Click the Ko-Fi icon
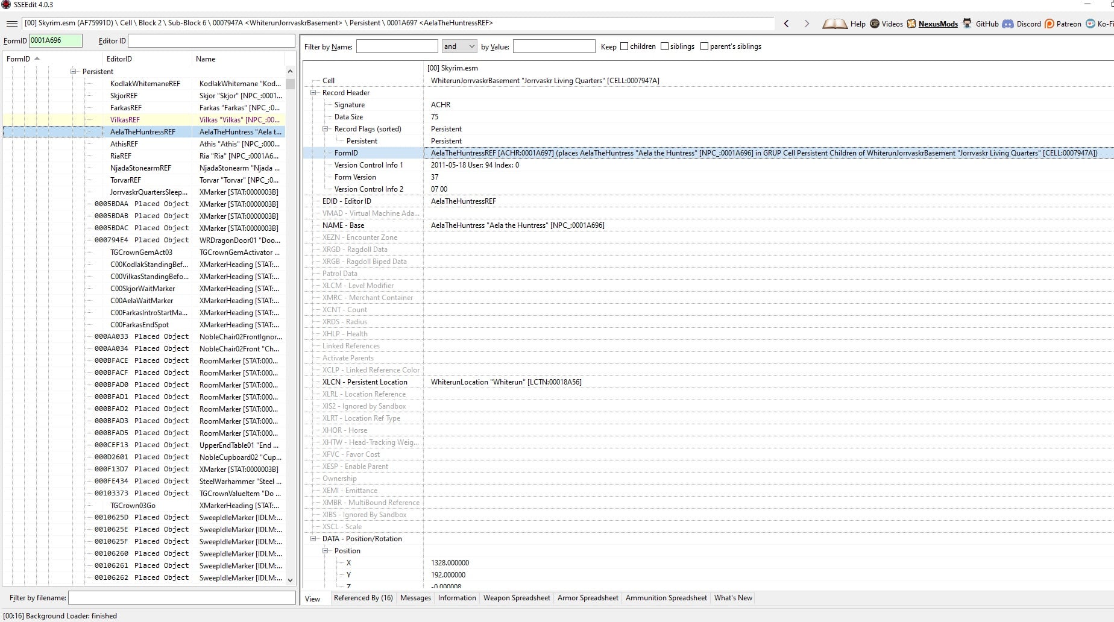 coord(1090,24)
